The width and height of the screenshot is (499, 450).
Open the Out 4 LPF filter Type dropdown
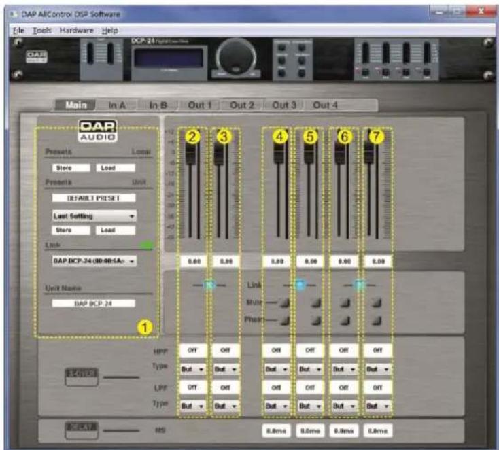378,406
